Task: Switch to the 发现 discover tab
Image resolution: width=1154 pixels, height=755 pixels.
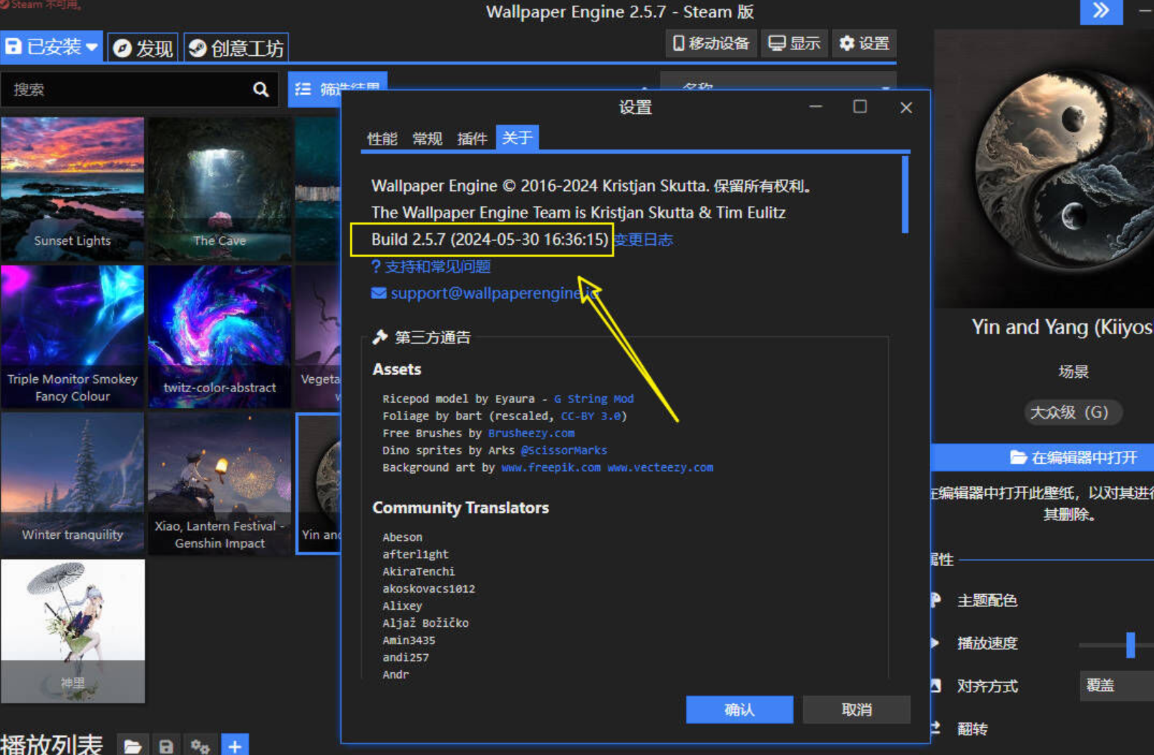Action: click(143, 48)
